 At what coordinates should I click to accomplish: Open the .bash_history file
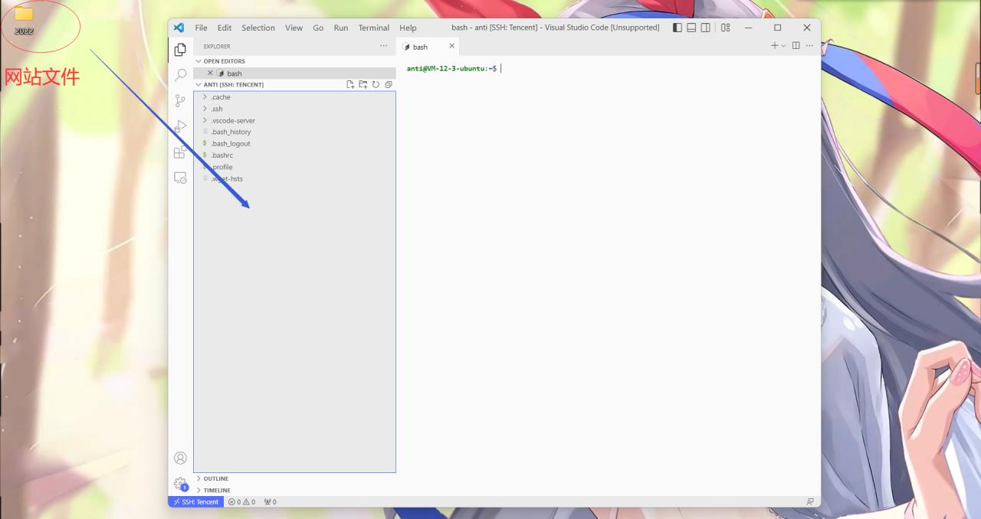point(294,132)
